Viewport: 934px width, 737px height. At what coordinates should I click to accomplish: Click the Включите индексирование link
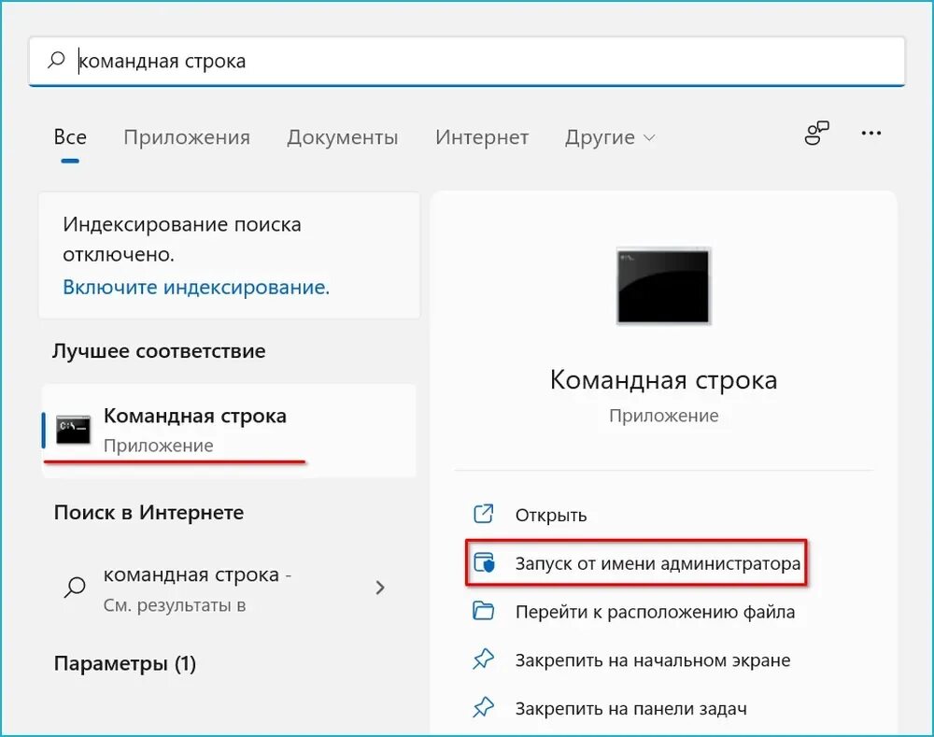coord(196,287)
